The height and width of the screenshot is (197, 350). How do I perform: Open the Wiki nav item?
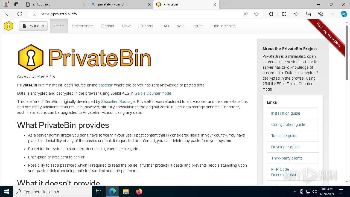point(180,26)
